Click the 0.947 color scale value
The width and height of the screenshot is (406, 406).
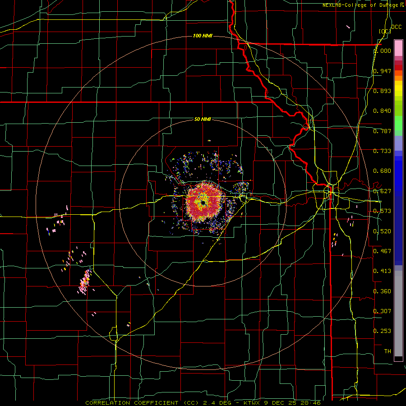tap(382, 71)
